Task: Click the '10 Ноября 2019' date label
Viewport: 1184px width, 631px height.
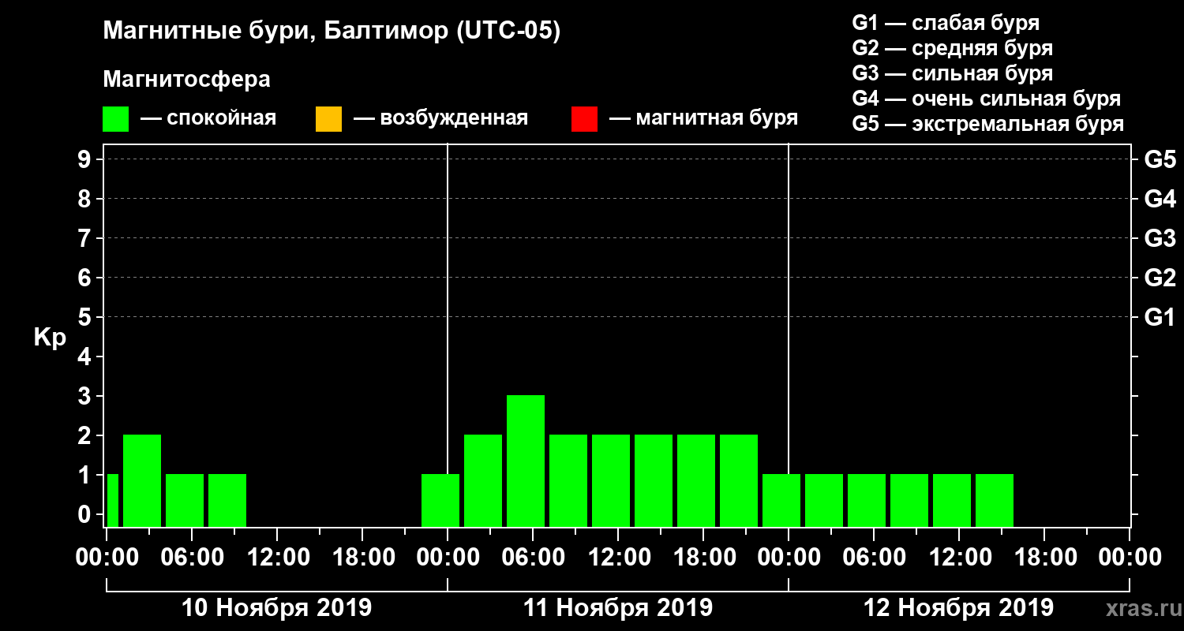Action: pyautogui.click(x=276, y=607)
